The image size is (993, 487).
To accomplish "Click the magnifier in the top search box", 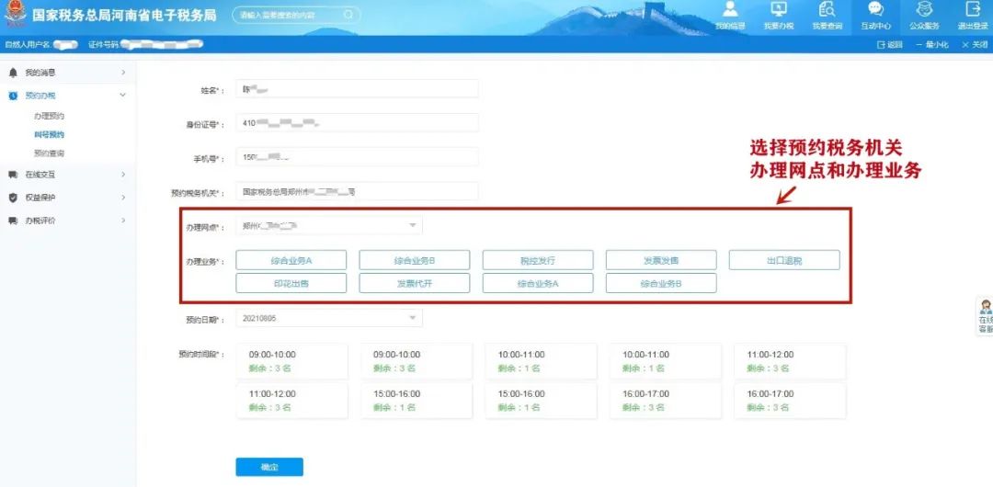I will pos(348,16).
